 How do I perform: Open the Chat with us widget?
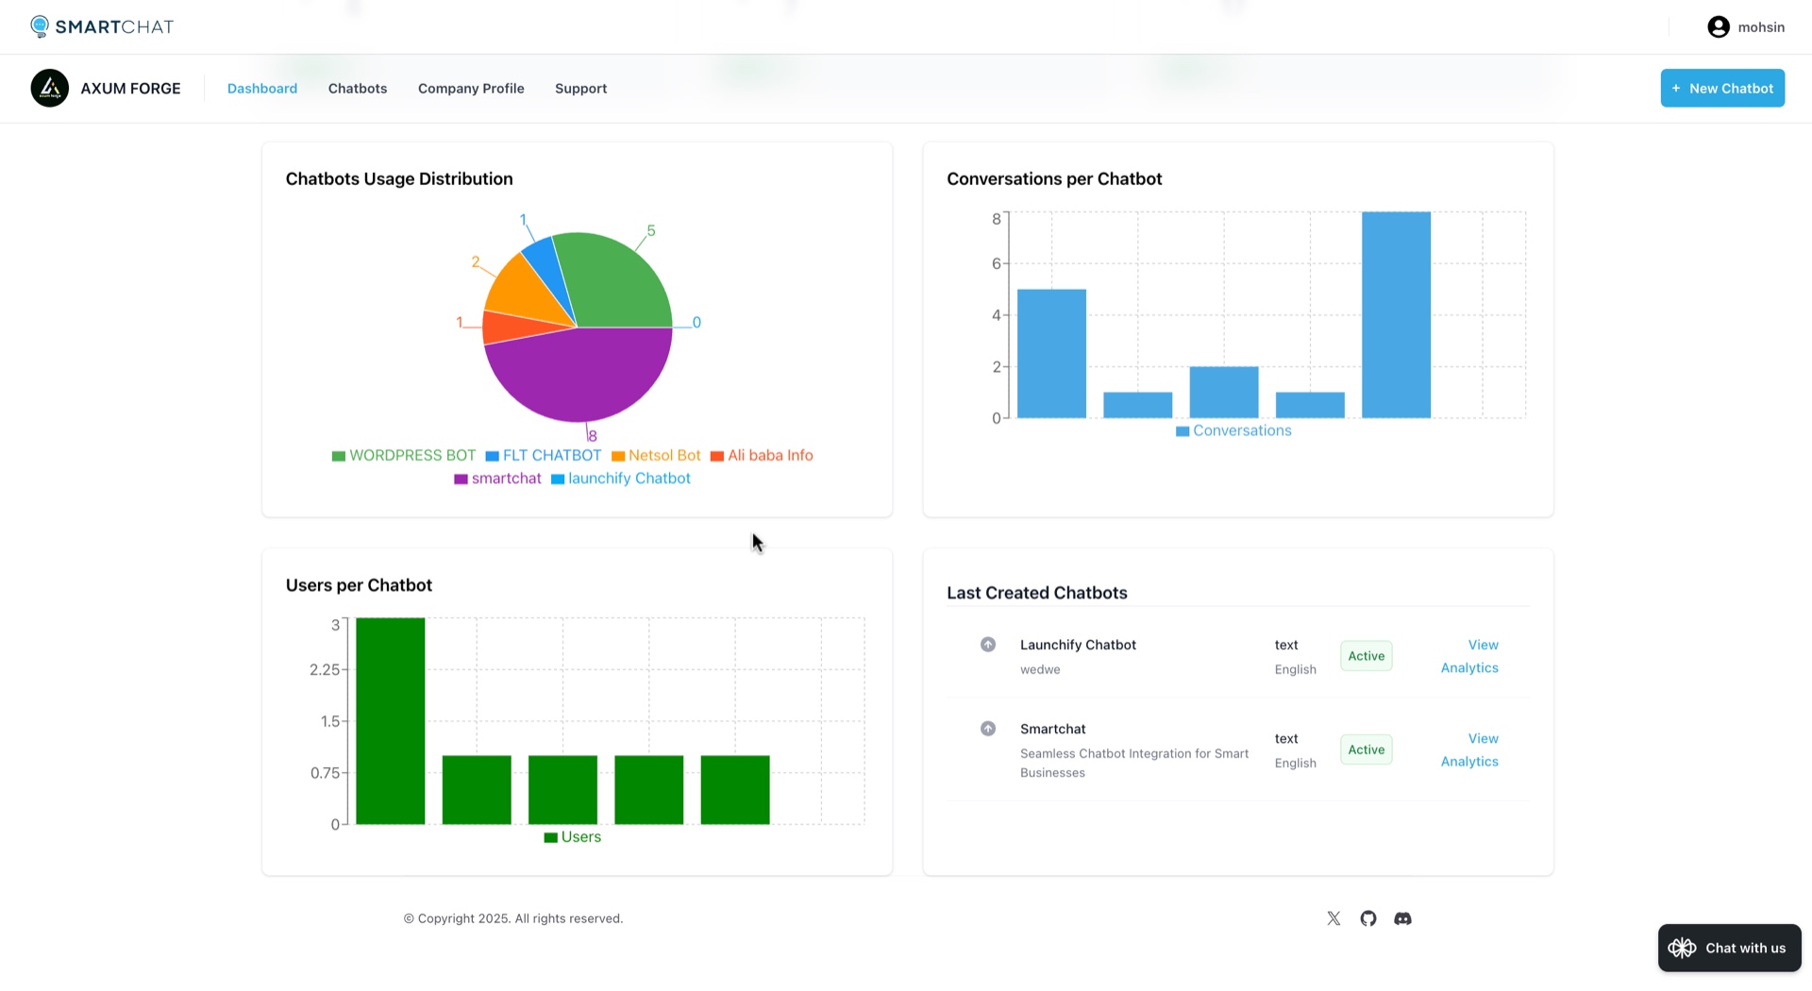[1729, 948]
